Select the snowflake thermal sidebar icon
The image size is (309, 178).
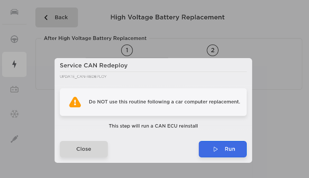pyautogui.click(x=14, y=114)
